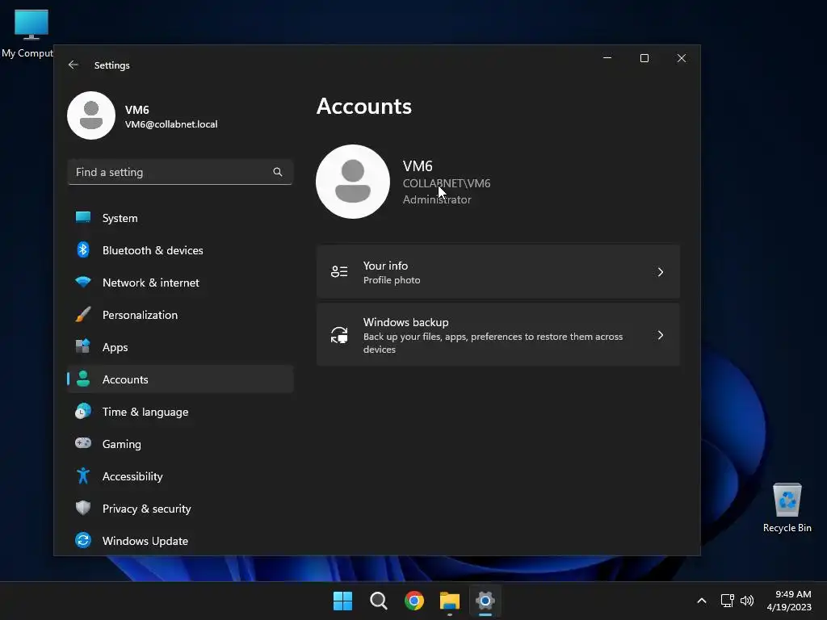Image resolution: width=827 pixels, height=620 pixels.
Task: Click the sidebar VM6 profile avatar
Action: [91, 115]
